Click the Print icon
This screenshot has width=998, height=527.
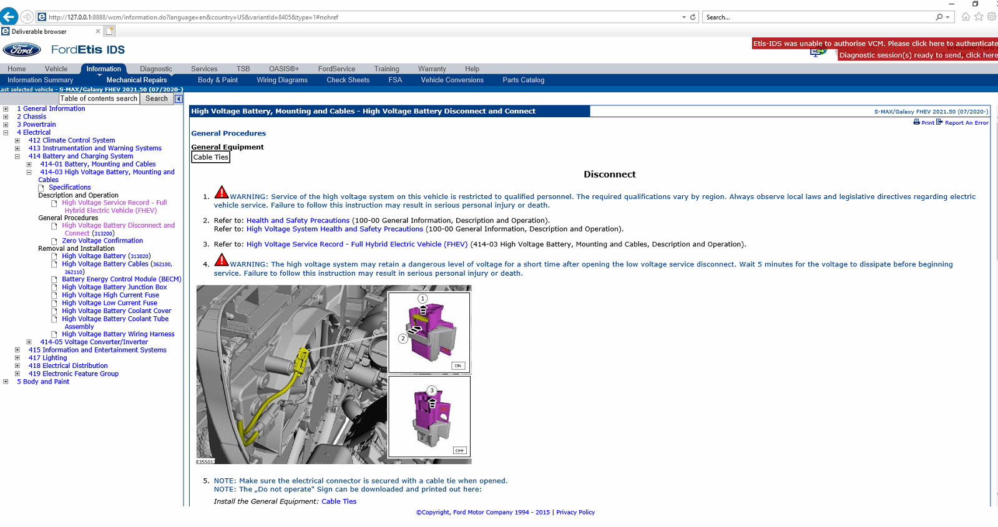click(x=916, y=122)
